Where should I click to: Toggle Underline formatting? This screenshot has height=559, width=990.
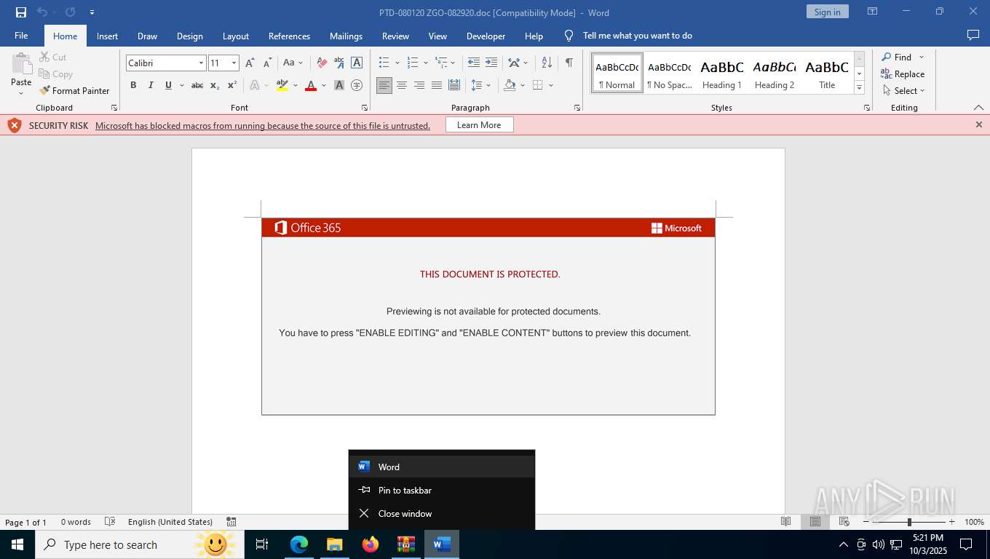click(168, 85)
